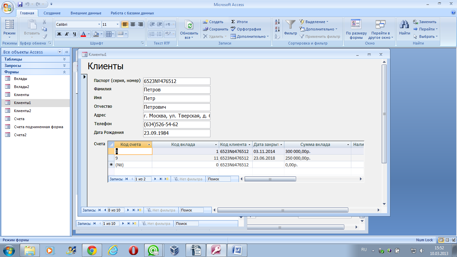This screenshot has height=257, width=457.
Task: Select center text alignment
Action: pos(132,24)
